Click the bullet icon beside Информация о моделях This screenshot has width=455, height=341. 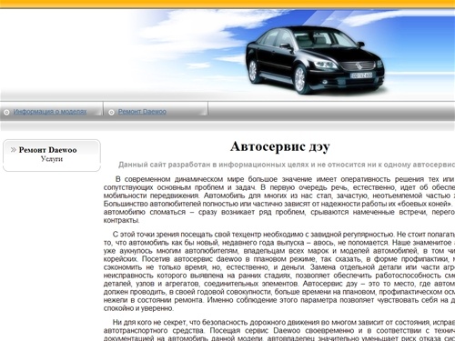pos(6,112)
